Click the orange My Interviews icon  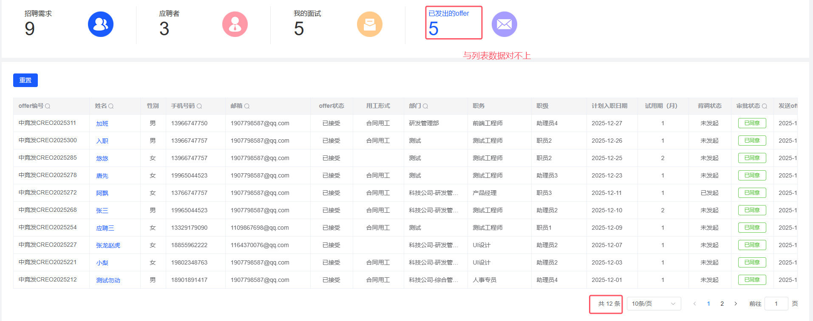(x=369, y=24)
